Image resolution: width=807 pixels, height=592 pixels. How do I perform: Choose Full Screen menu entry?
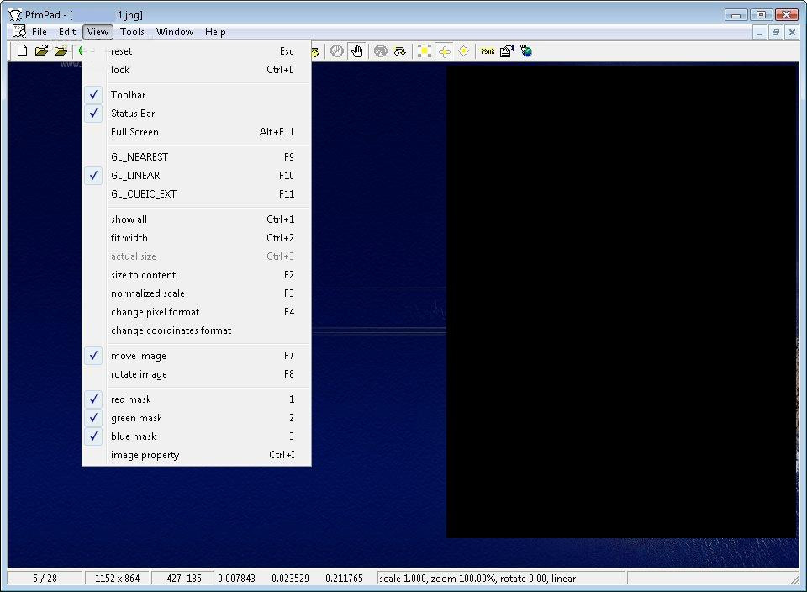click(x=197, y=132)
